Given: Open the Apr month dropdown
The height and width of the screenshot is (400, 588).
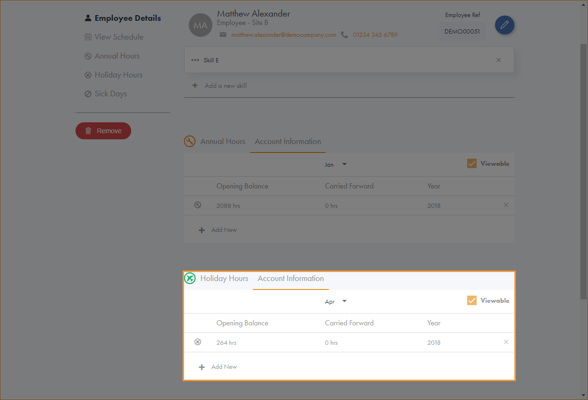Looking at the screenshot, I should [x=336, y=301].
